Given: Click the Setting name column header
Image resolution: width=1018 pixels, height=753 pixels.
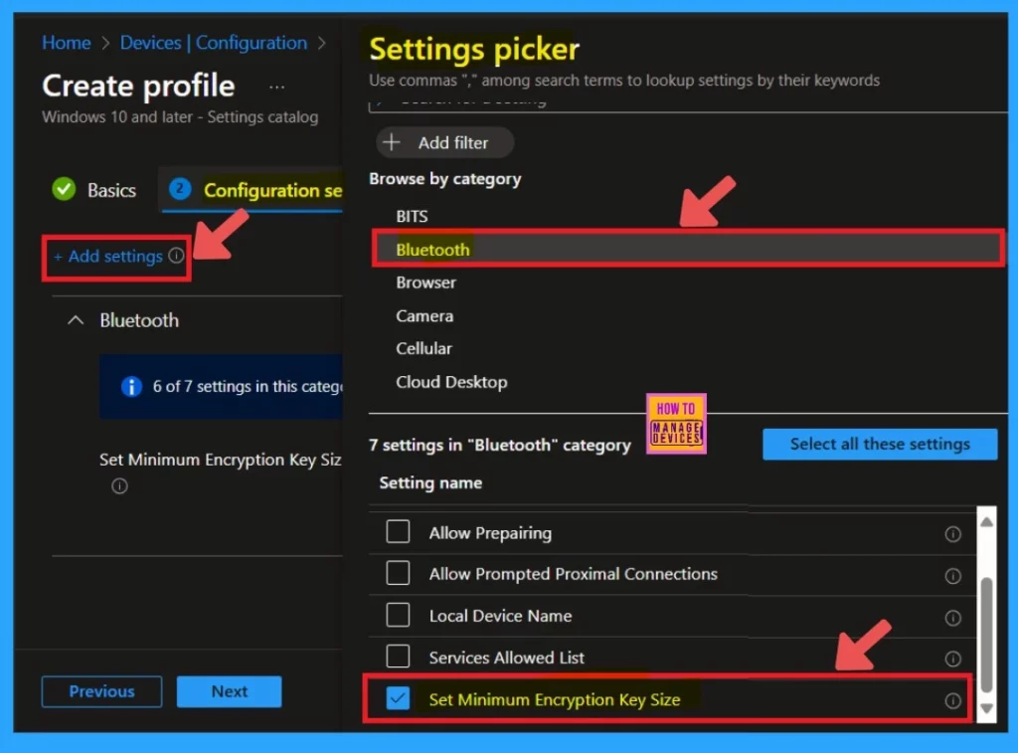Looking at the screenshot, I should point(430,483).
